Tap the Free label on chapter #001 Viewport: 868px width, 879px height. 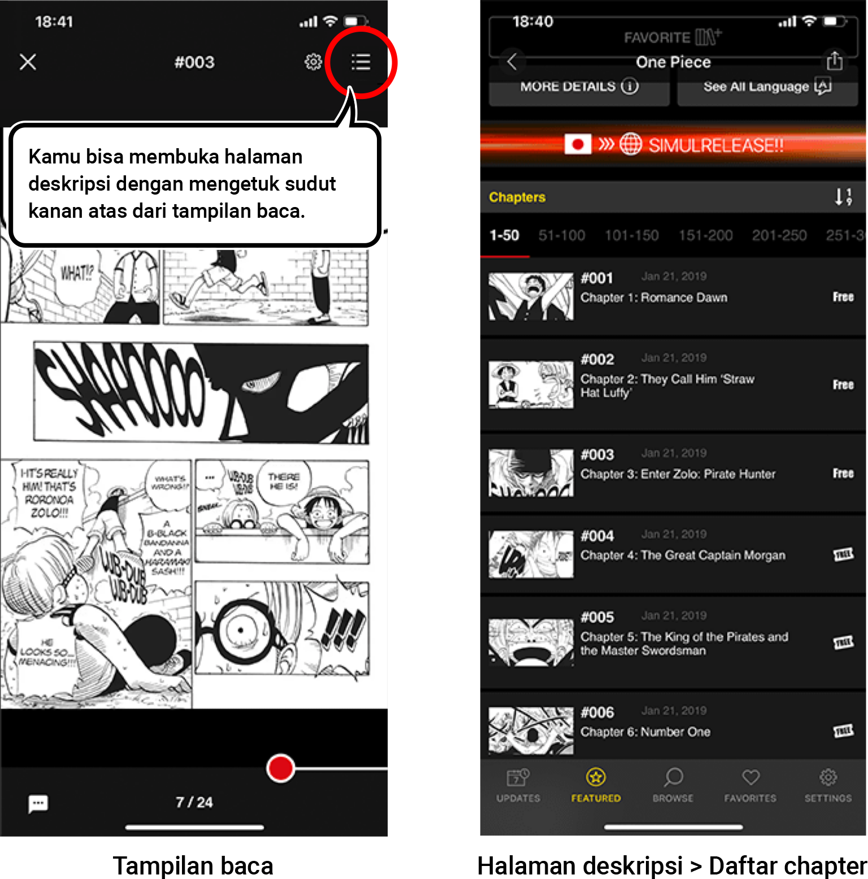pos(843,297)
